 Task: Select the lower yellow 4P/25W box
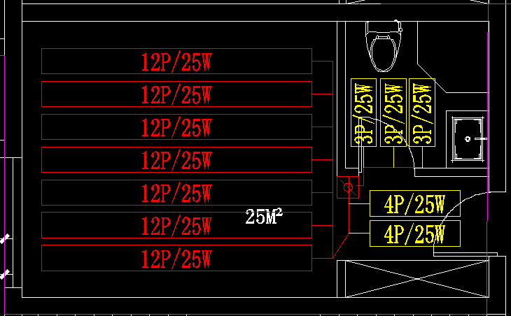(x=414, y=234)
